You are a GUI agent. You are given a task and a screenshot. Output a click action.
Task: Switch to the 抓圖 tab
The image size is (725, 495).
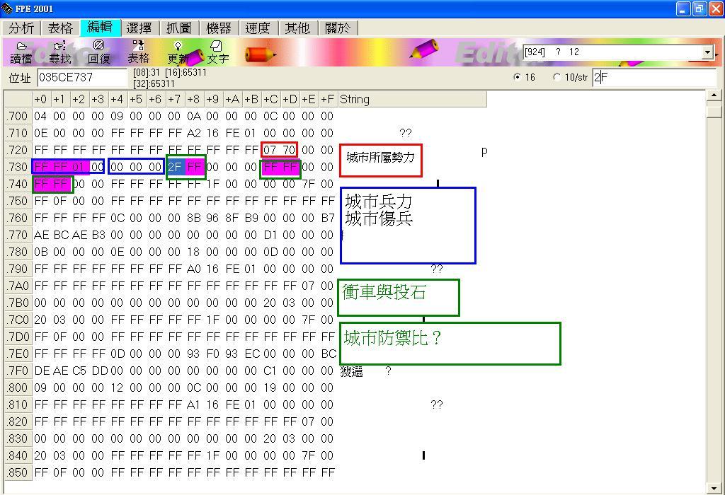pos(179,28)
